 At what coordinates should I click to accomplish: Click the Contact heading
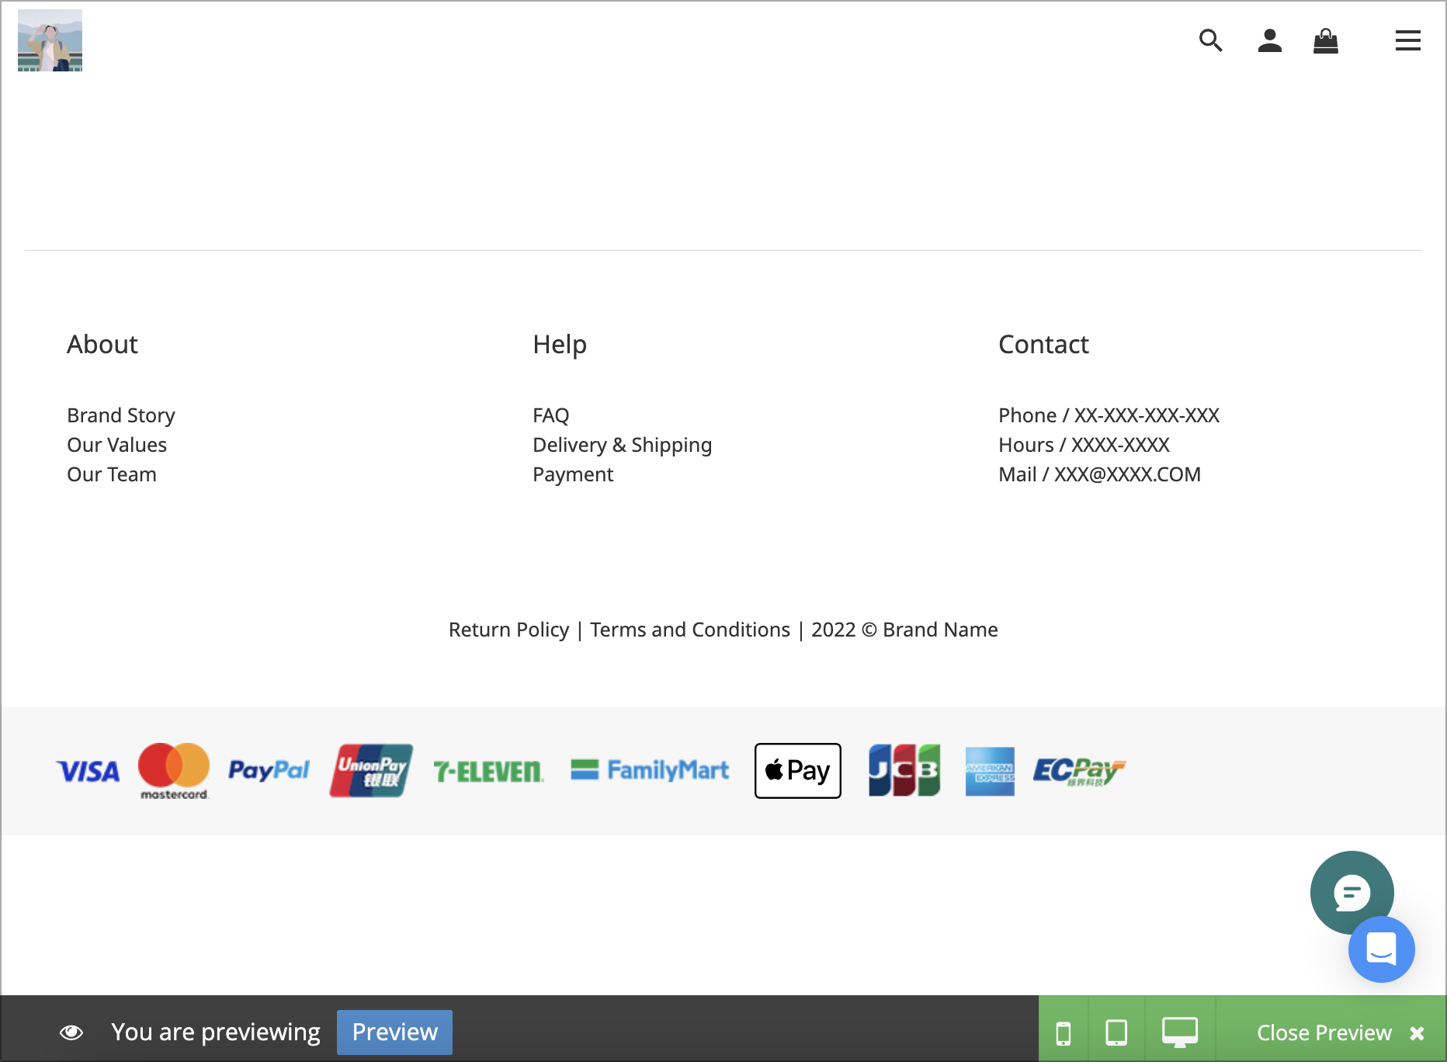[x=1043, y=344]
